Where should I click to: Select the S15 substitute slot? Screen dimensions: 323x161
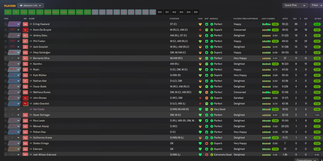(x=196, y=12)
